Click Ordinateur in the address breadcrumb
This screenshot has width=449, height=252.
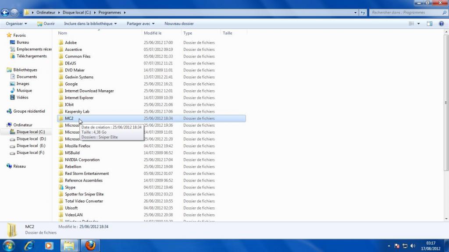[x=46, y=13]
